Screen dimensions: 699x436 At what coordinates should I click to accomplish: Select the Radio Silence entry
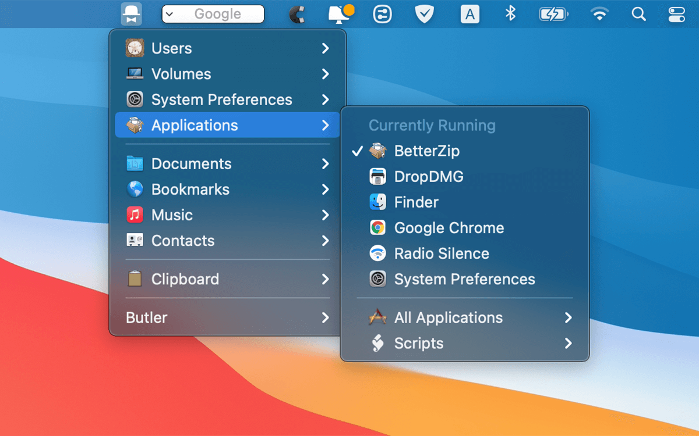[465, 253]
